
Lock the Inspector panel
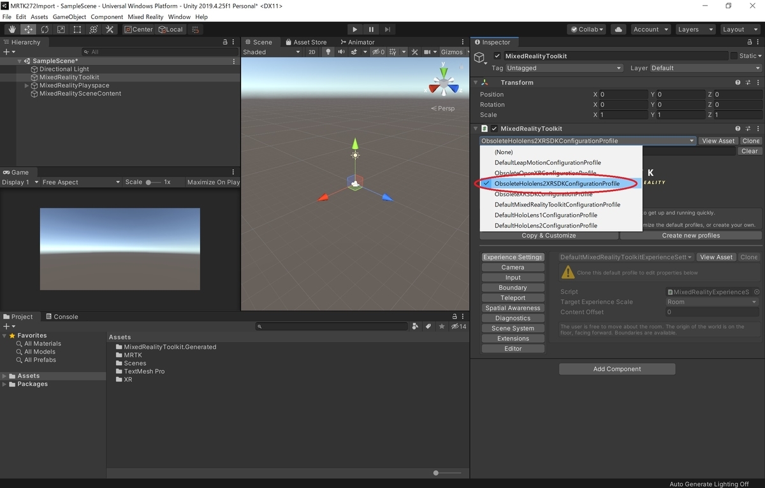(x=748, y=42)
